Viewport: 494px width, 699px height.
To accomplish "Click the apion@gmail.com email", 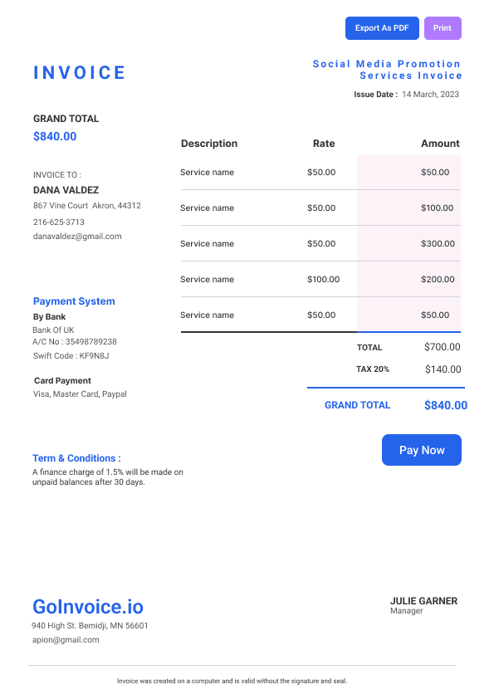I will pos(66,640).
